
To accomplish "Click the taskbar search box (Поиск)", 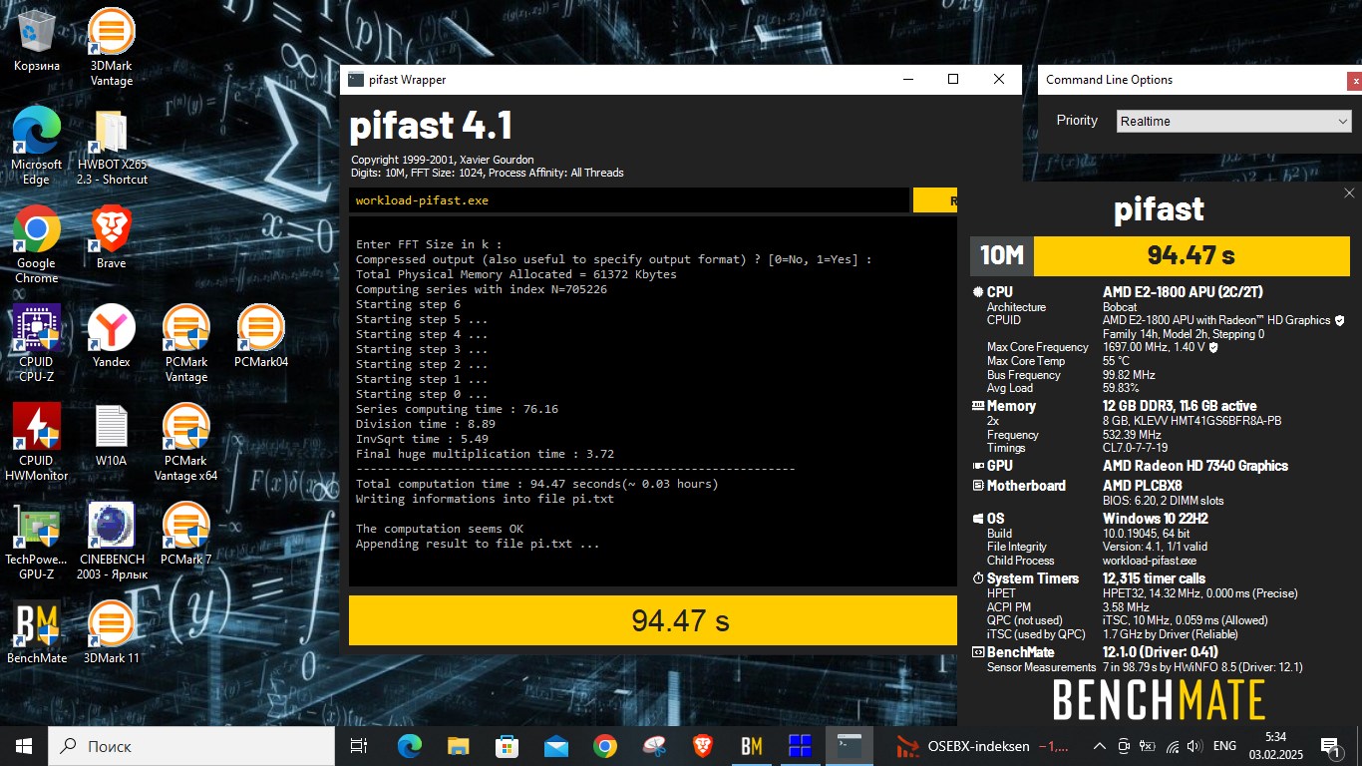I will pyautogui.click(x=191, y=745).
